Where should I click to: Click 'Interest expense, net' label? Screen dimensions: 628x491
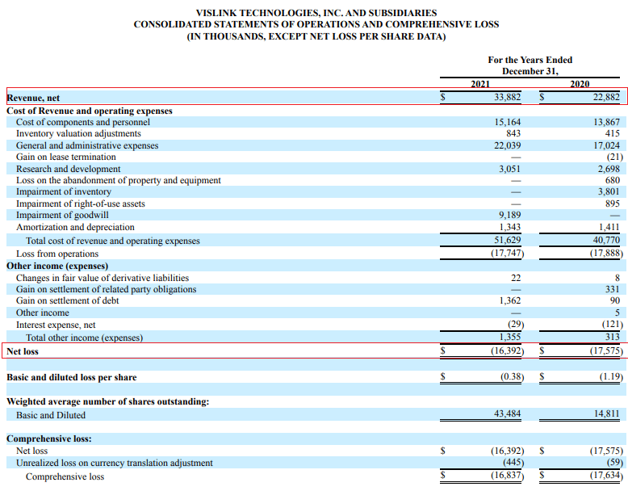click(56, 325)
